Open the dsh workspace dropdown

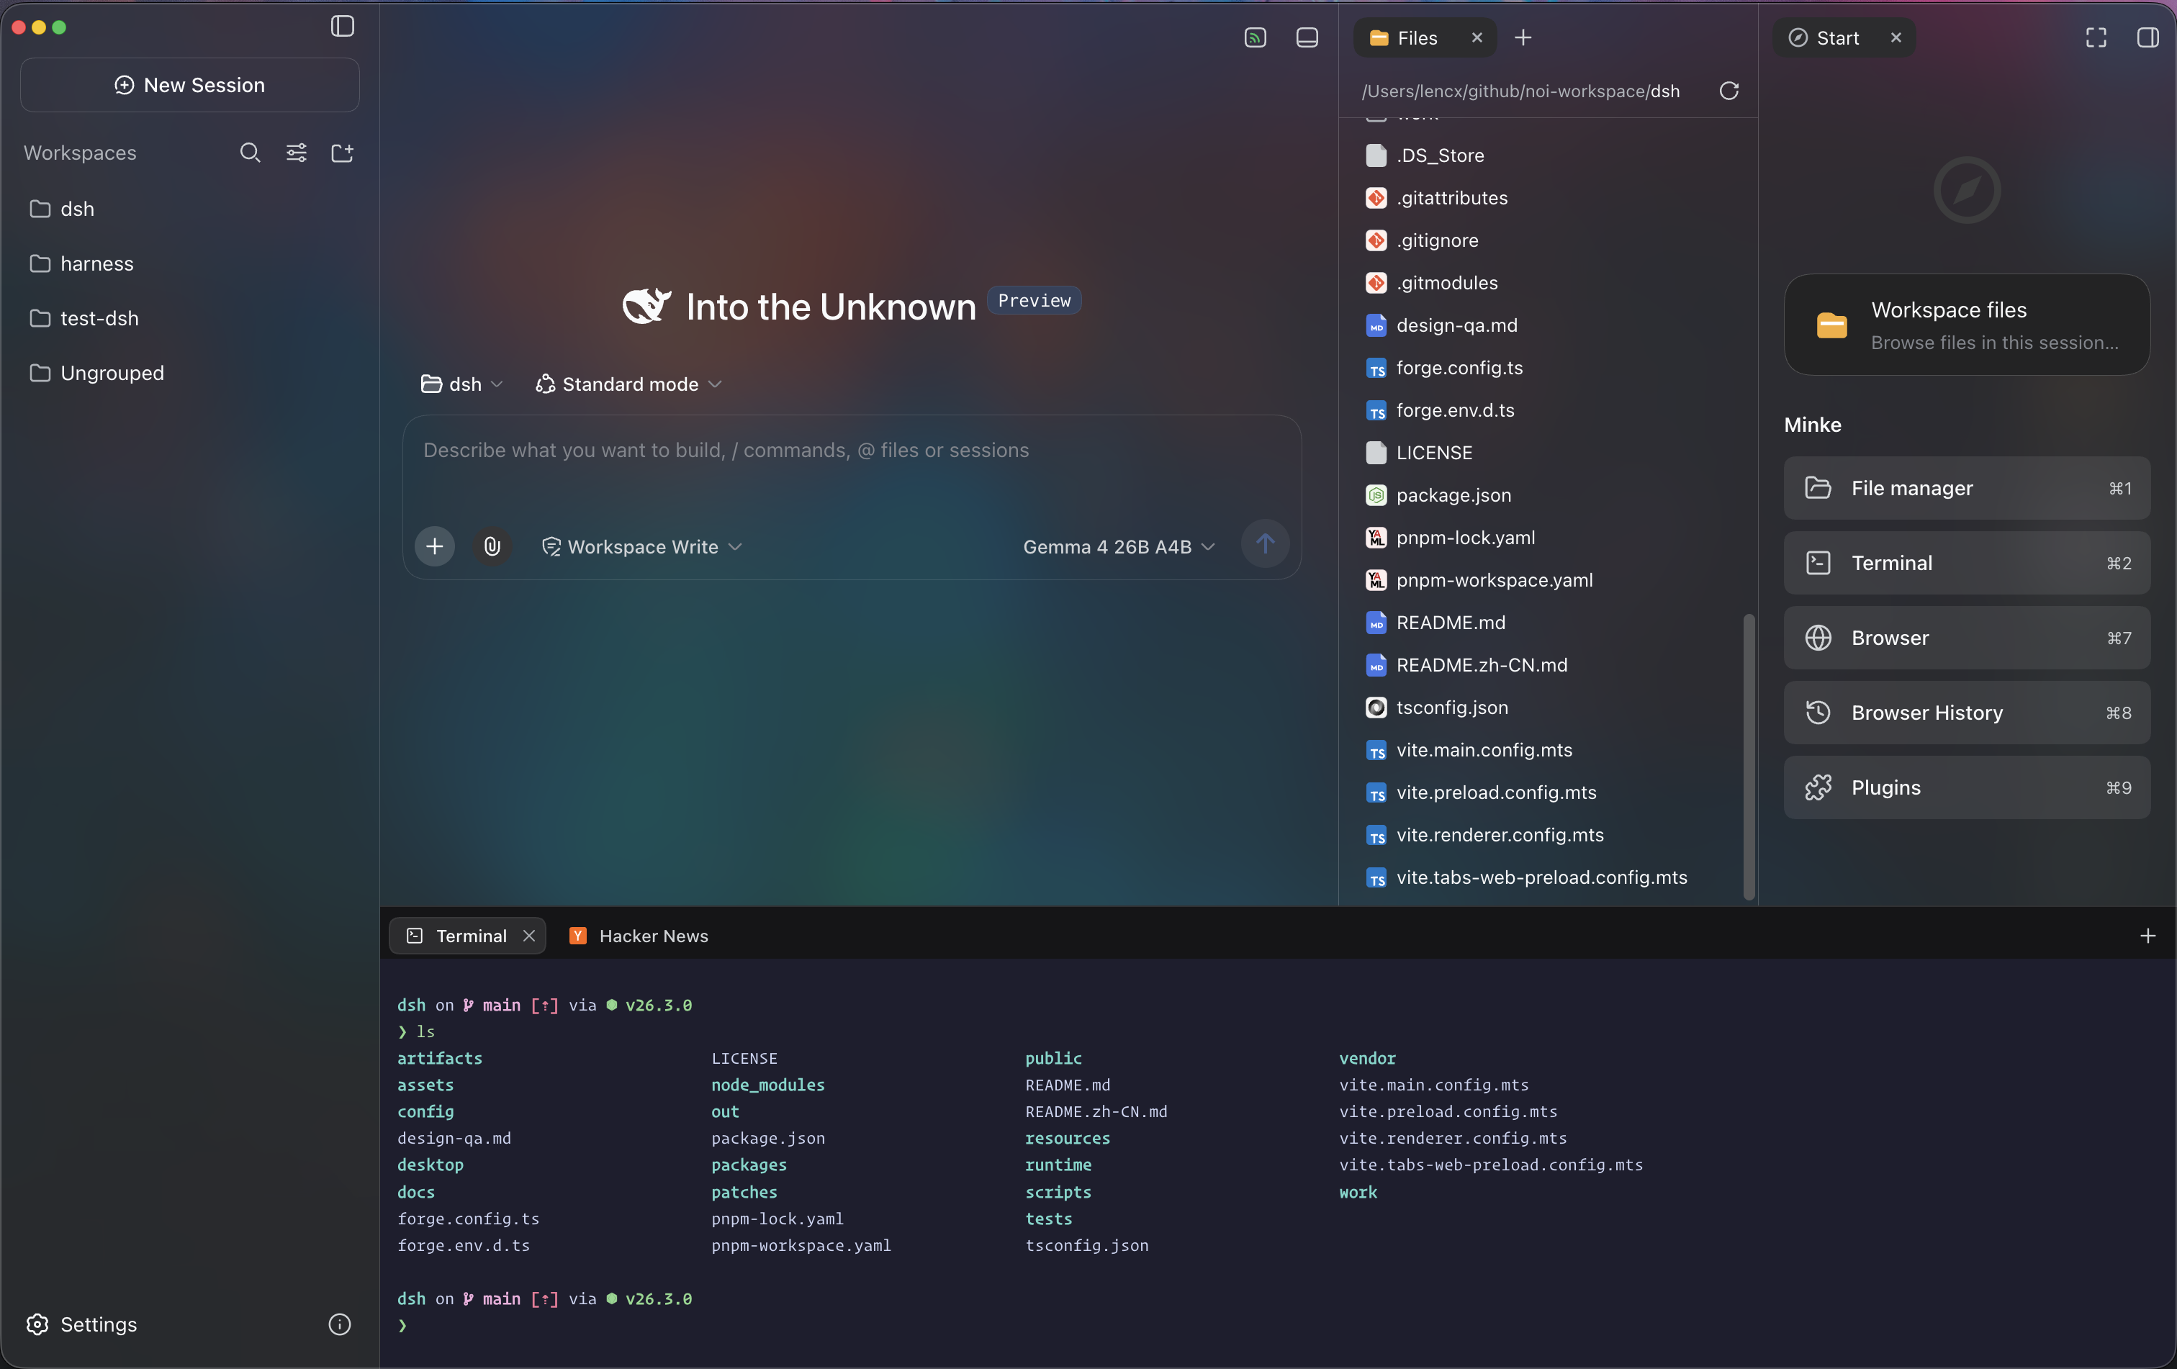(x=462, y=384)
